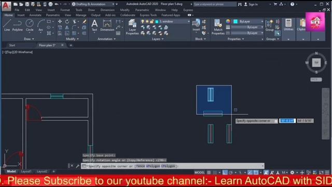Open the Format menu
332x187 pixels.
[65, 10]
